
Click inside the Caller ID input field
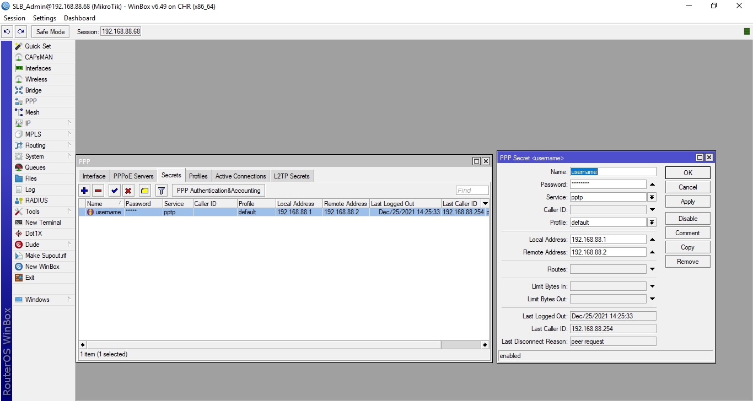click(x=608, y=209)
